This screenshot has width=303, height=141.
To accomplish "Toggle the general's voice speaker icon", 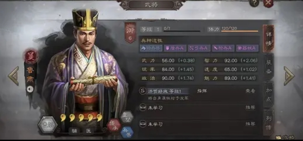I will click(30, 89).
